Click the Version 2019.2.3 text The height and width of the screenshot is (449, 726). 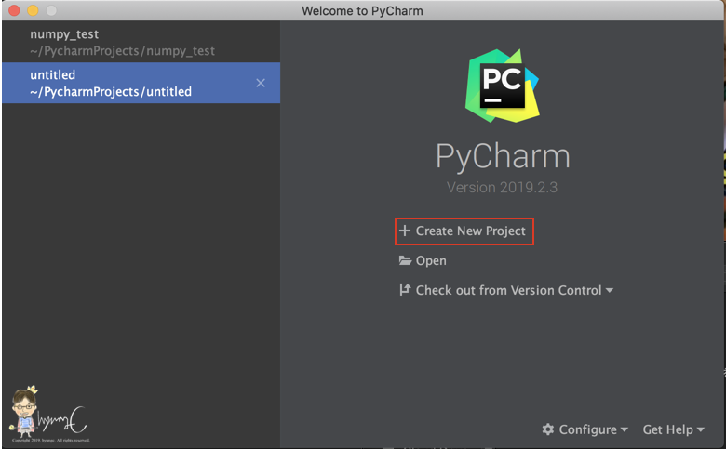pos(502,187)
